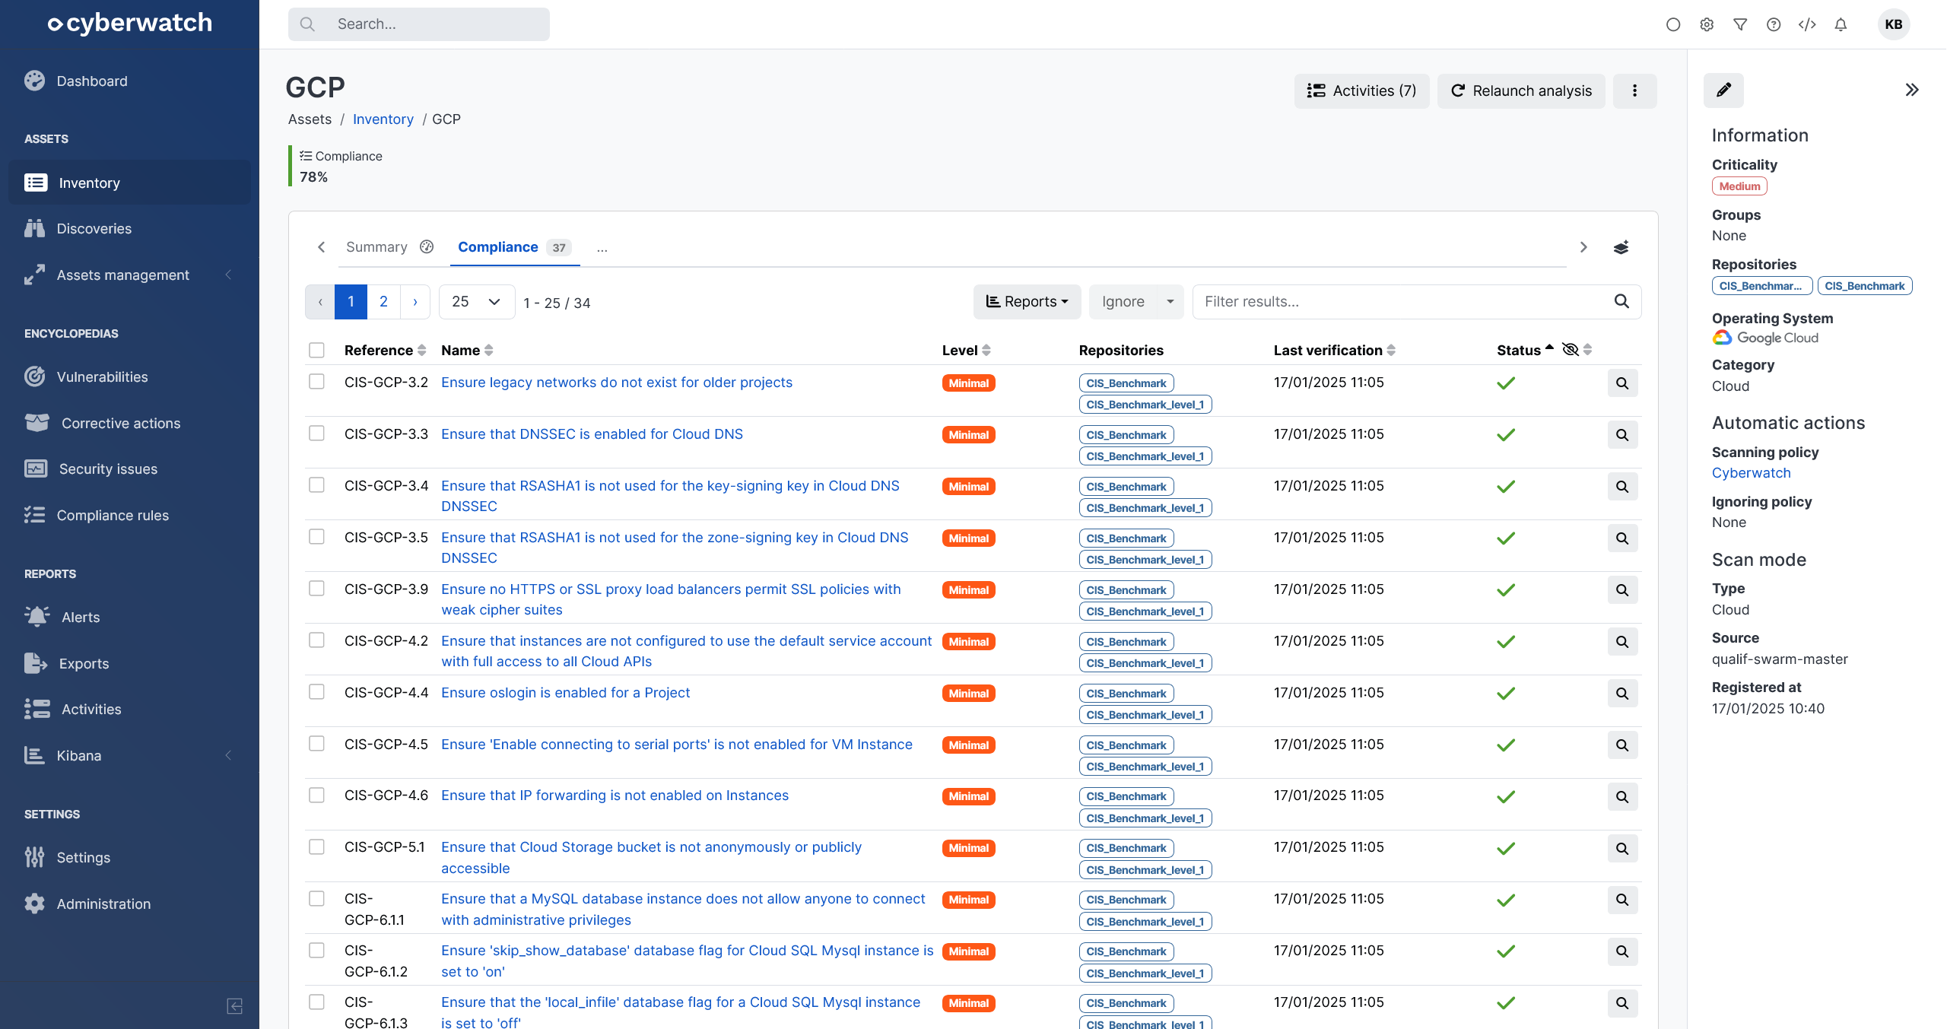Check the checkbox for CIS-GCP-4.5
The height and width of the screenshot is (1029, 1947).
[x=316, y=744]
